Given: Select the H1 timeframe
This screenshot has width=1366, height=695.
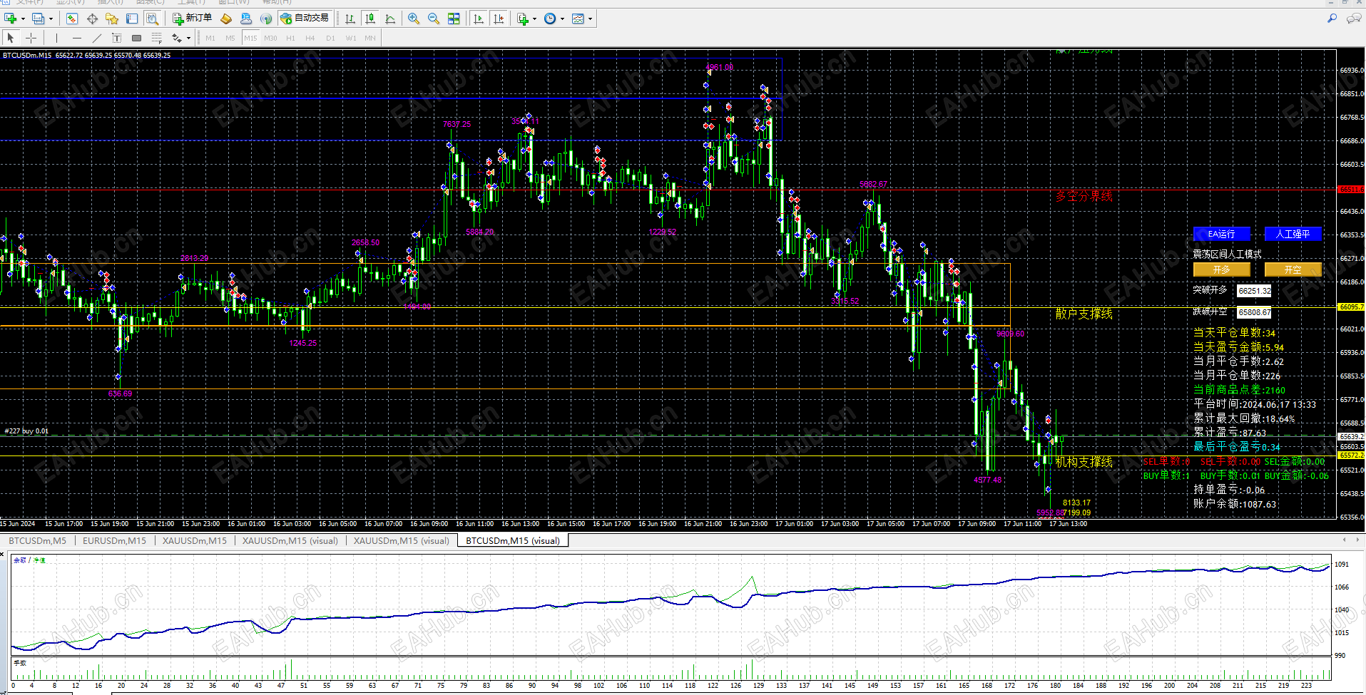Looking at the screenshot, I should pyautogui.click(x=290, y=38).
